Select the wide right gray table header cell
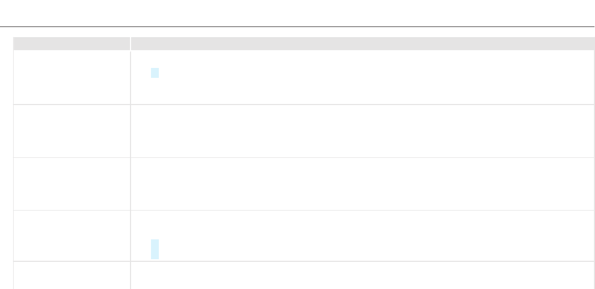The image size is (595, 289). tap(362, 43)
